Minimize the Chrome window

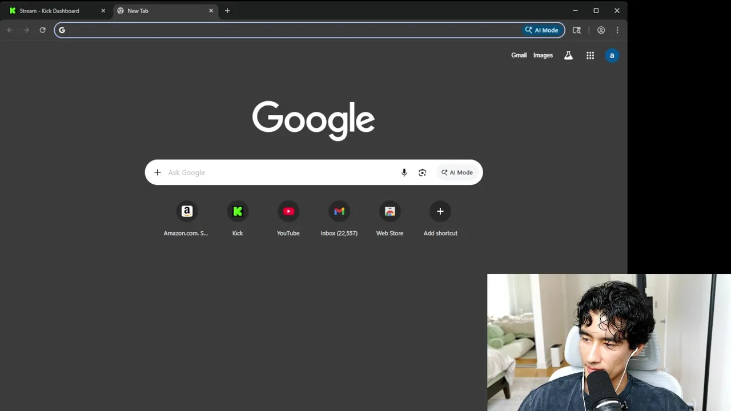(x=575, y=11)
